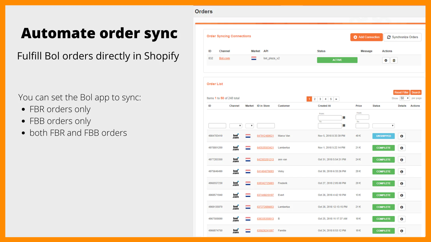Screen dimensions: 431x242
Task: View details of Marco Van order
Action: tap(402, 136)
